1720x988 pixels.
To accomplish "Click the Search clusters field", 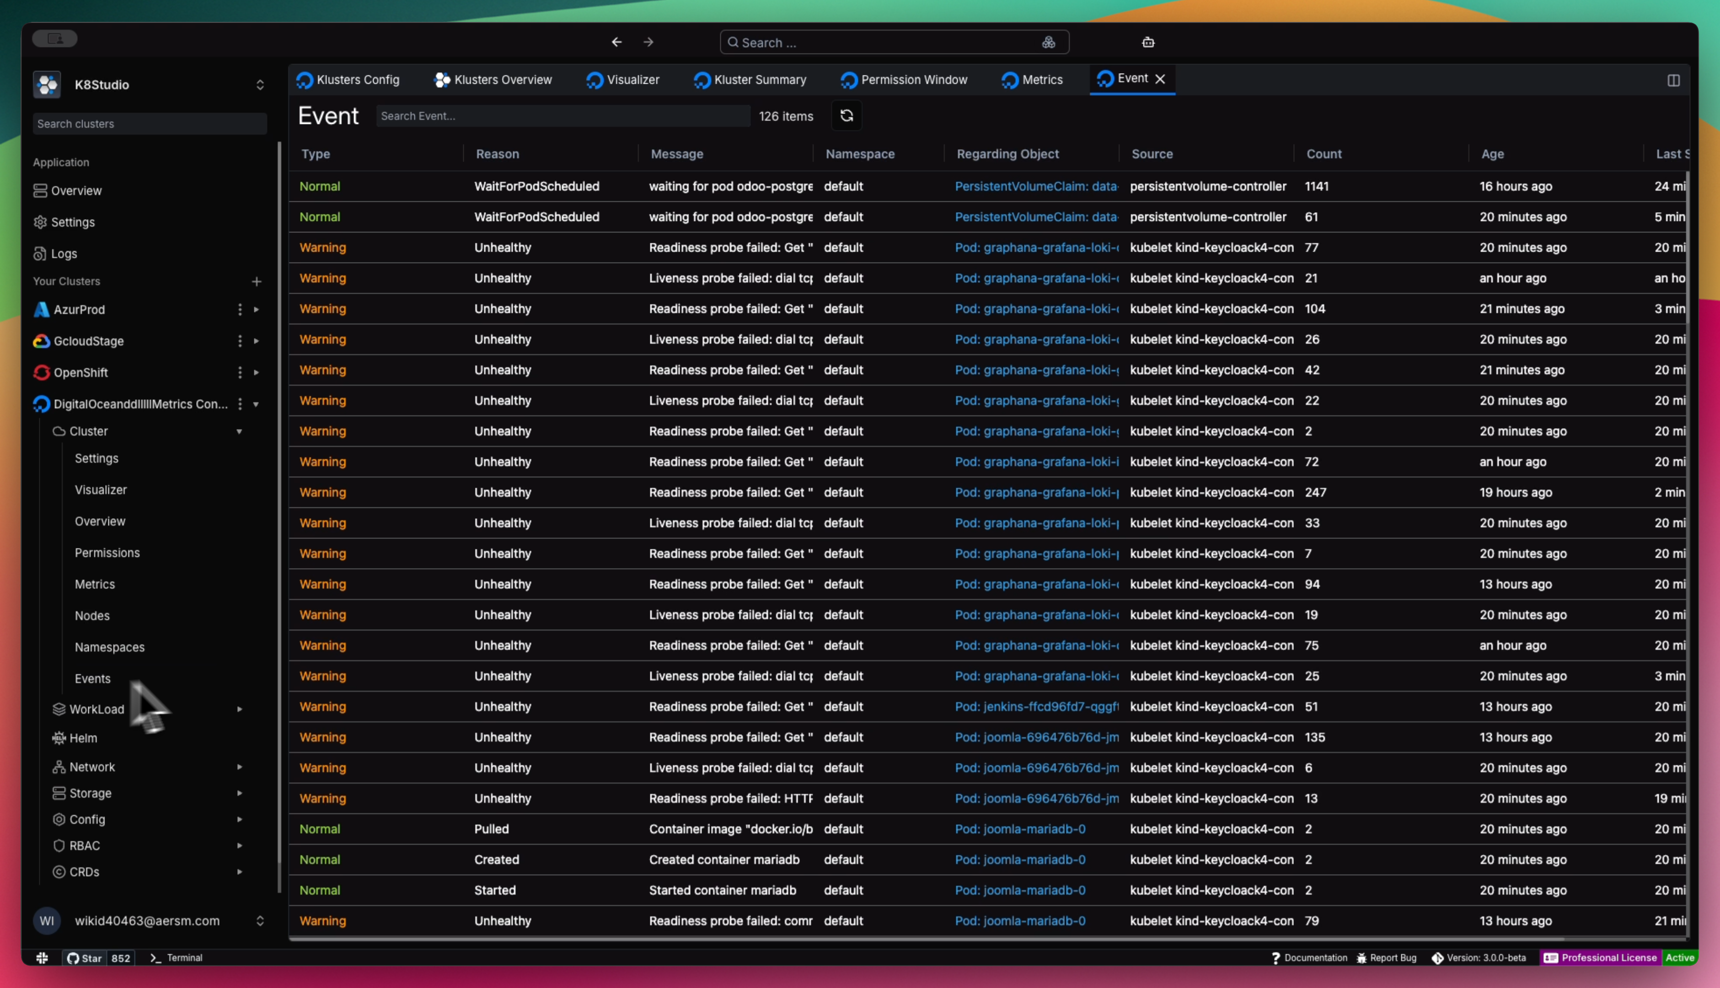I will (x=149, y=123).
